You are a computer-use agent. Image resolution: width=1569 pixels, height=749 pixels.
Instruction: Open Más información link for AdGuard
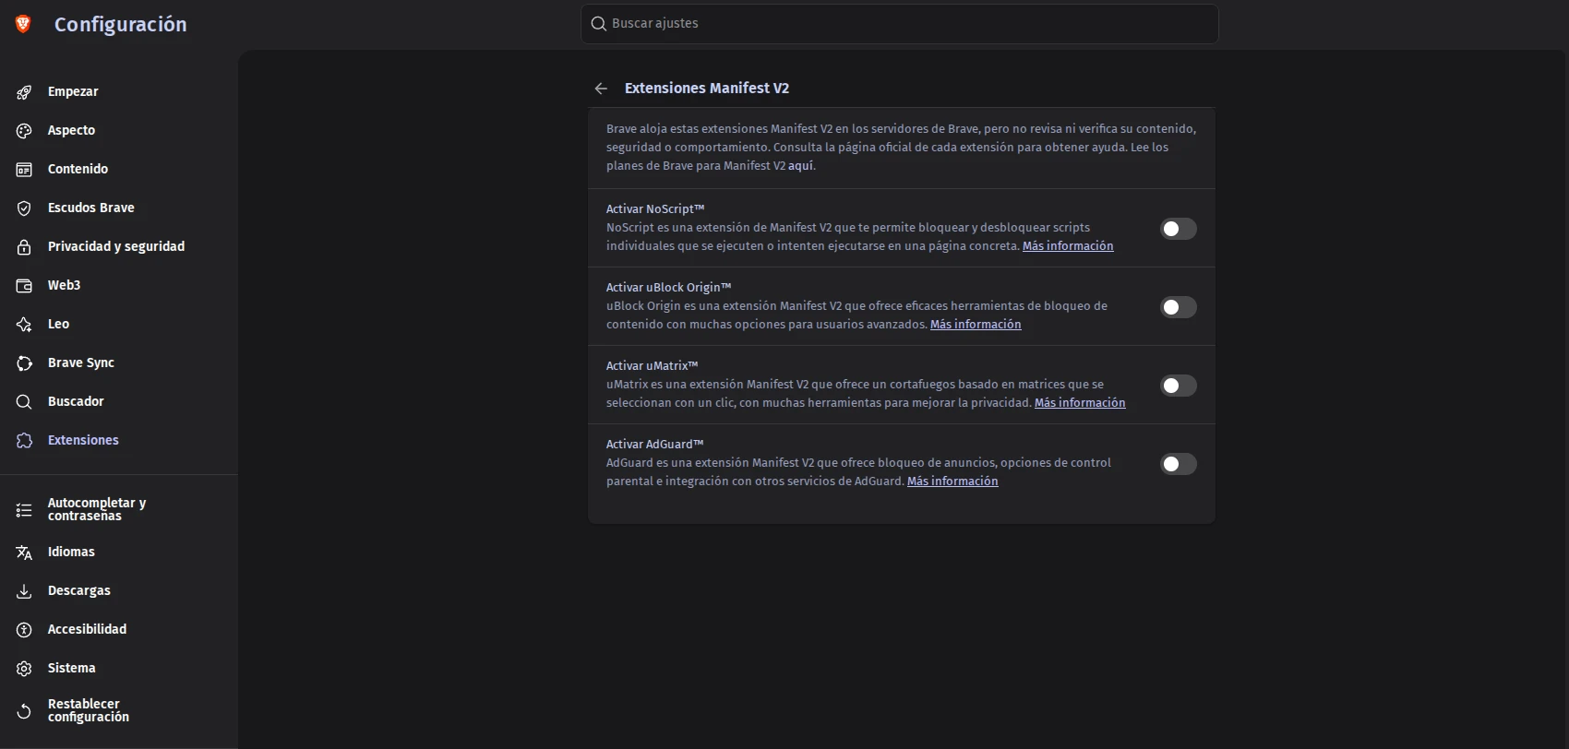click(952, 481)
